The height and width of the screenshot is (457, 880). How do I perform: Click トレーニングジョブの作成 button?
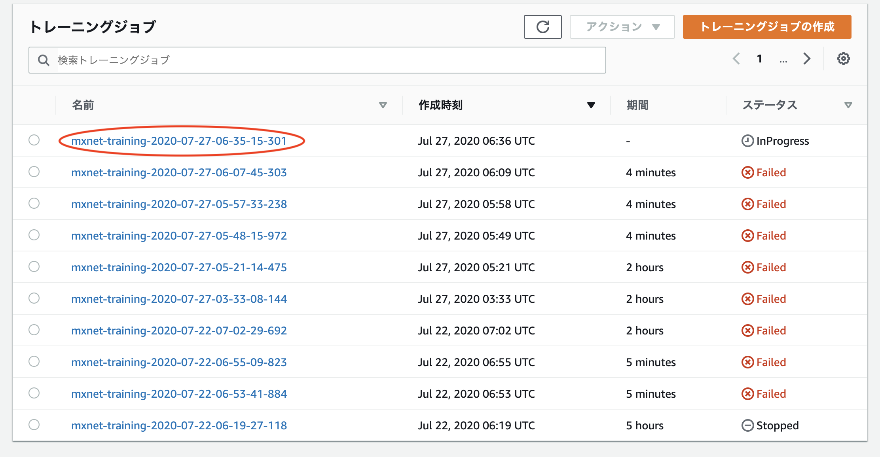pos(767,27)
